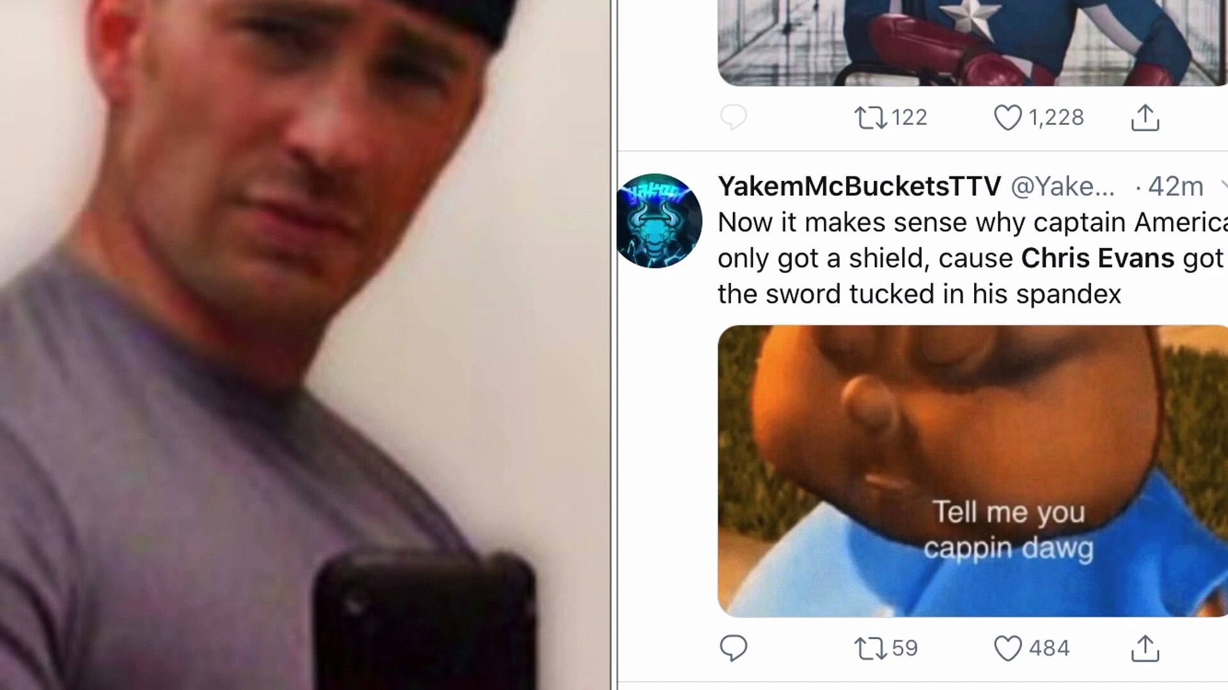Viewport: 1228px width, 690px height.
Task: Reply to the YakemMcBucketsTTV tweet
Action: (733, 648)
